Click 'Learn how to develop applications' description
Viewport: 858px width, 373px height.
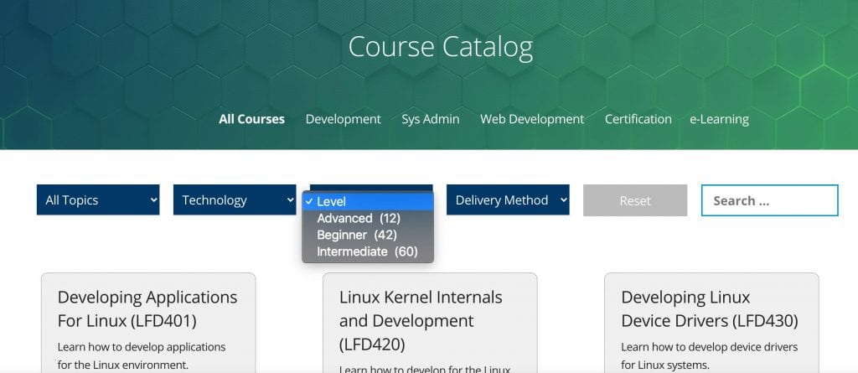point(141,355)
